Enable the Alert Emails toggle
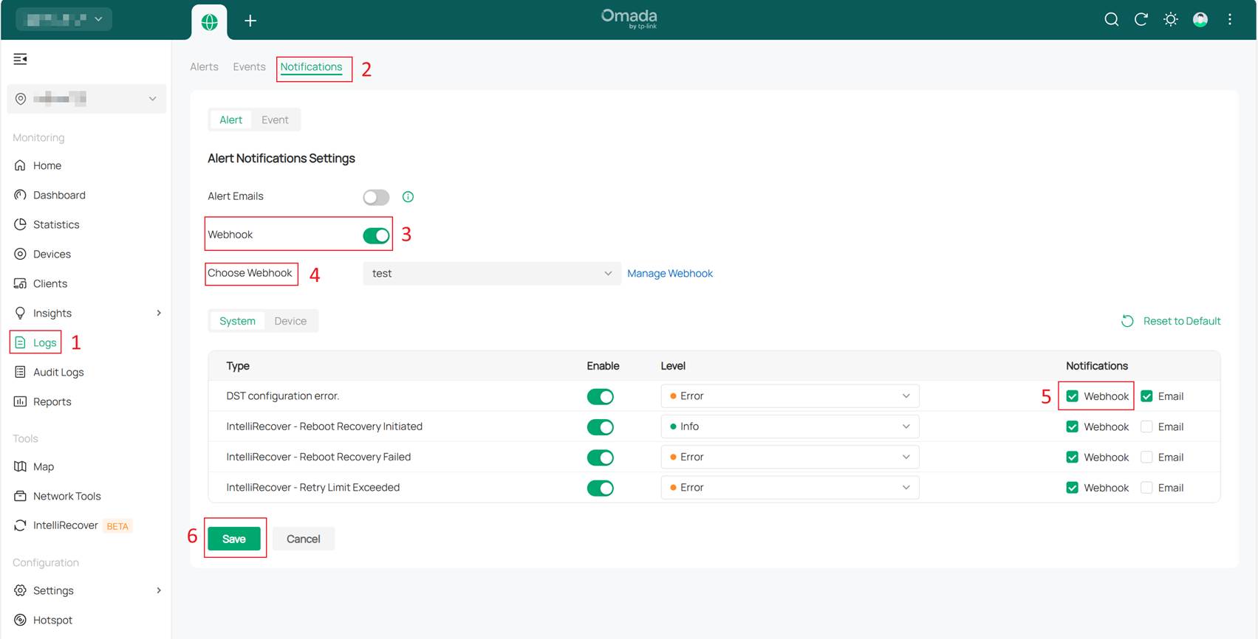Viewport: 1258px width, 639px height. (x=376, y=197)
